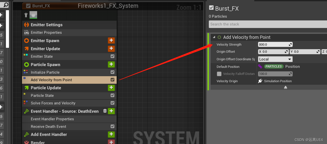Screen dimensions: 327x144
Task: Add module to Particle Update with plus
Action: 111,88
